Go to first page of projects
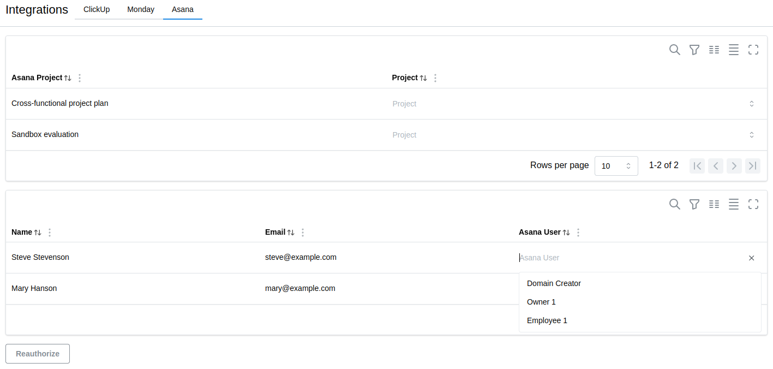The width and height of the screenshot is (773, 369). coord(697,166)
